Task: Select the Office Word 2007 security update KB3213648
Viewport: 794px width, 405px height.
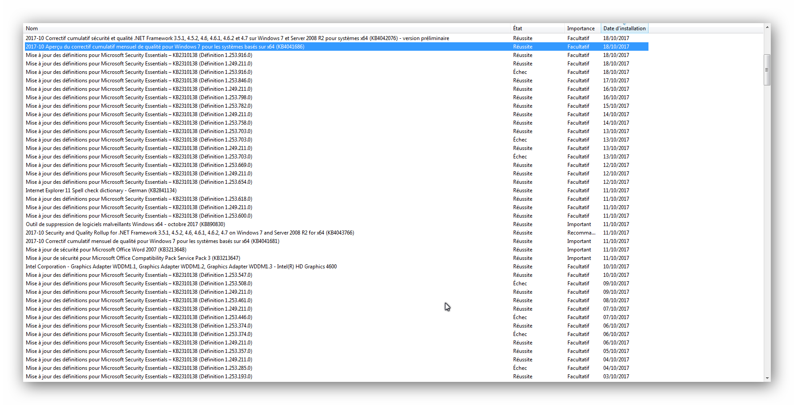Action: click(106, 250)
